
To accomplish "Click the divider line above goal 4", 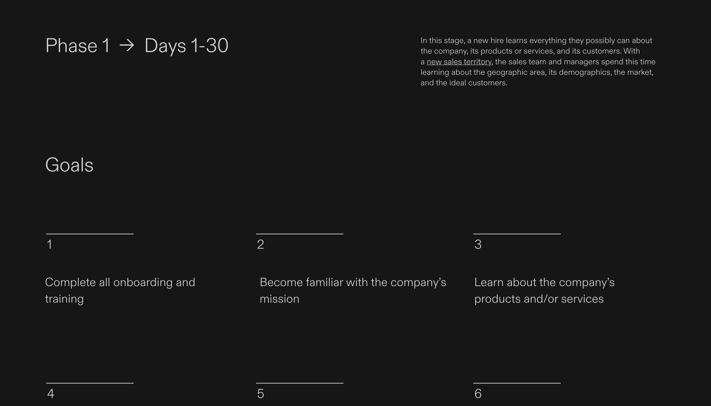I will coord(90,383).
